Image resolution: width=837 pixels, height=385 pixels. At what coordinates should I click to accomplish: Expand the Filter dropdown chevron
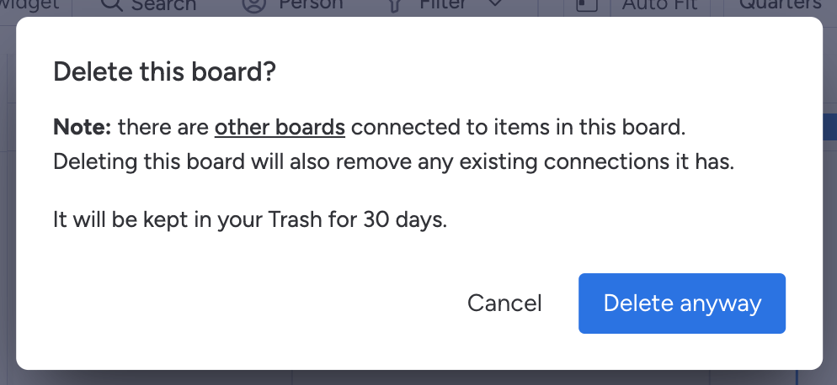click(495, 5)
